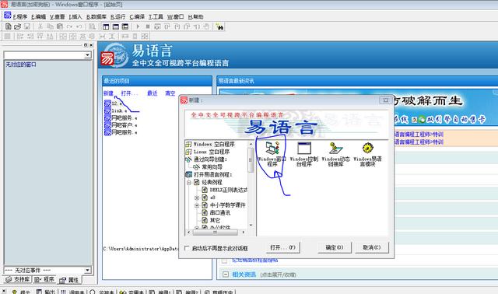Click the 确定(O) button
Image resolution: width=498 pixels, height=294 pixels.
click(335, 247)
